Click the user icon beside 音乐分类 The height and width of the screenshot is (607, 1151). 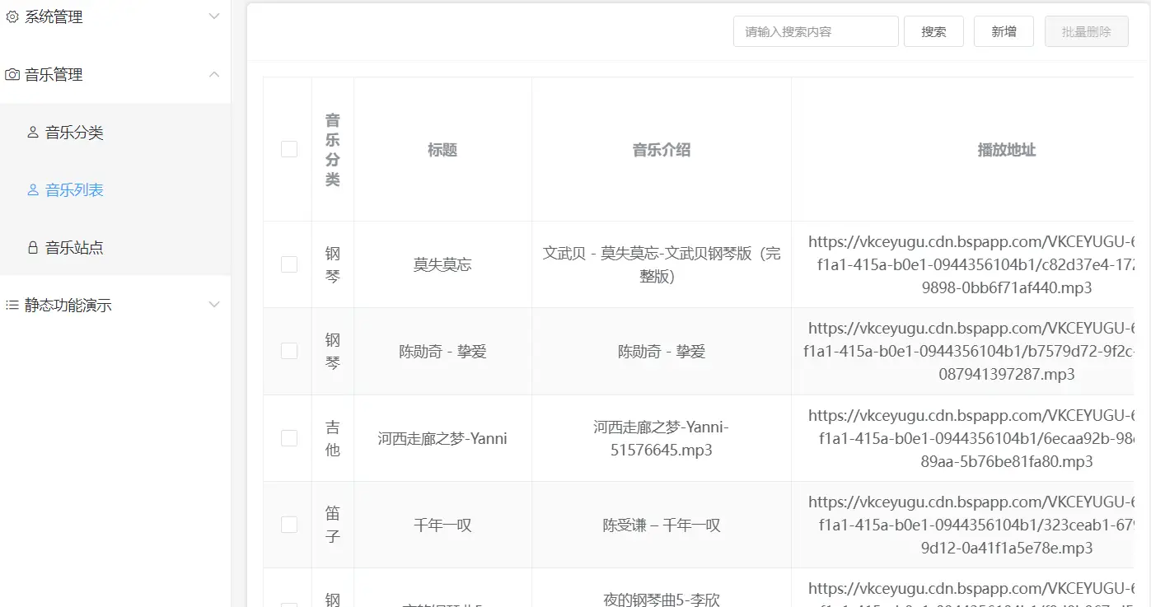pos(33,133)
